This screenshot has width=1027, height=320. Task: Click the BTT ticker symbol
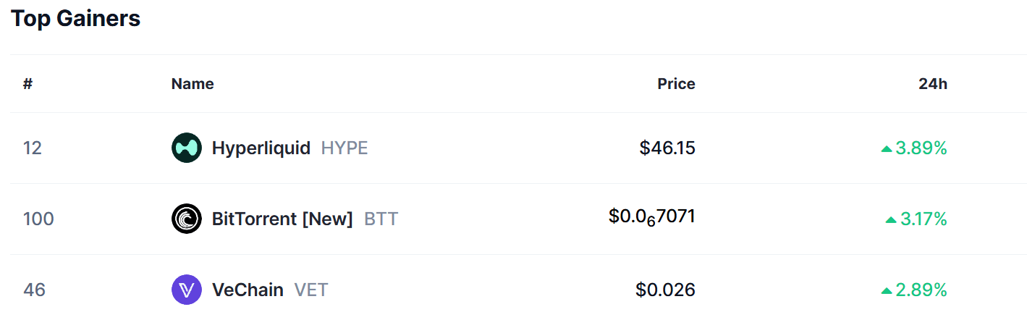coord(381,219)
